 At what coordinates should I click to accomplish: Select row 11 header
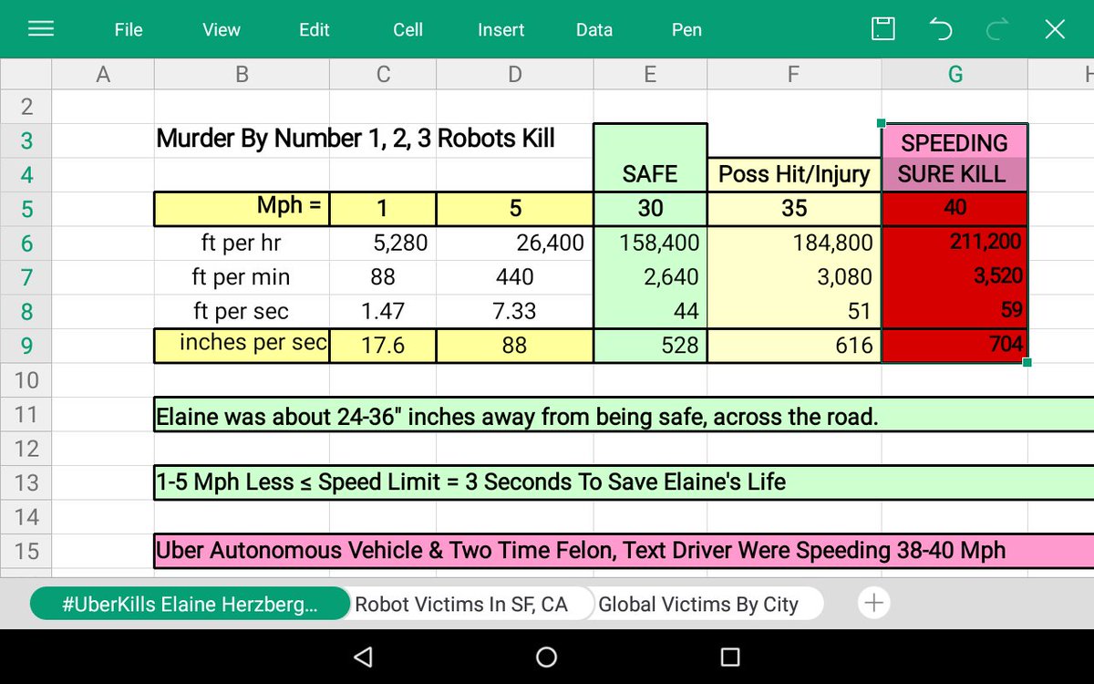tap(26, 414)
